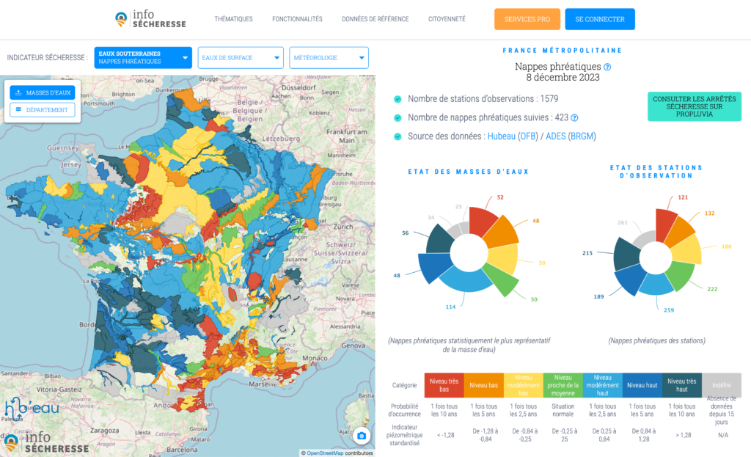Open the Données de référence menu
Screen dimensions: 751x457
tap(375, 19)
